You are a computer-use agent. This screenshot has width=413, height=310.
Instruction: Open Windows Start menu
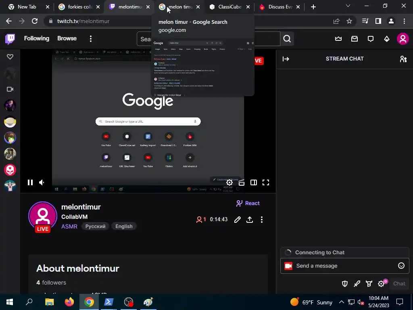tap(10, 302)
